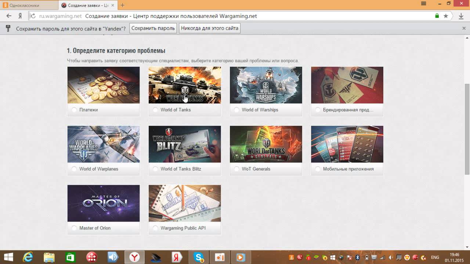Switch to the Одноклассники tab

click(x=29, y=5)
